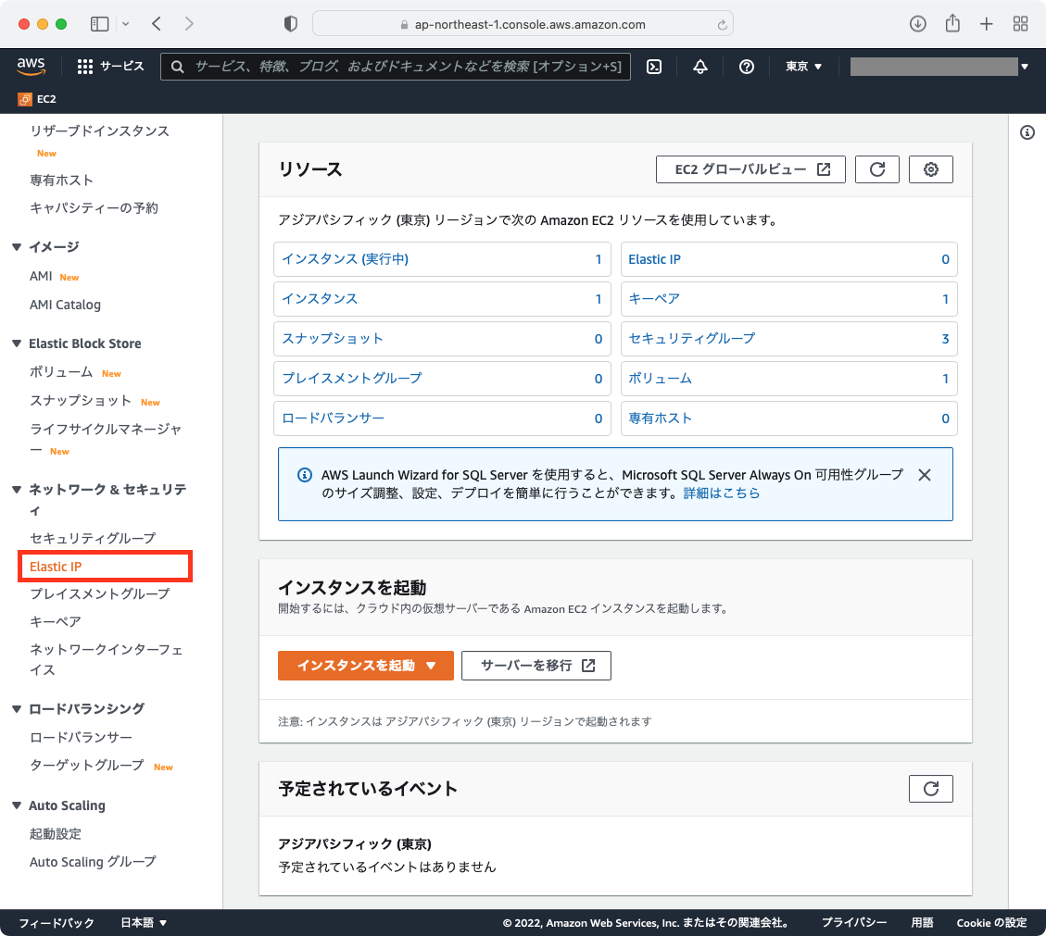Open ボリューム resource tile
Screen dimensions: 1046x936
(x=788, y=379)
